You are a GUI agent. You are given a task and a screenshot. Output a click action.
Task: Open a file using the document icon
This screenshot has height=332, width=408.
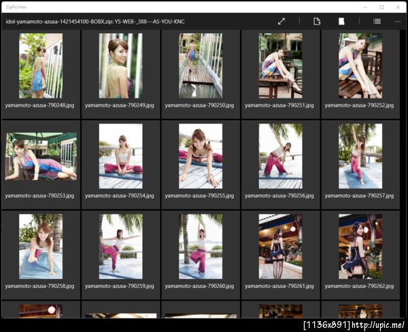click(x=317, y=21)
